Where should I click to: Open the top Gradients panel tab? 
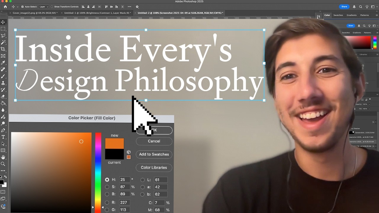point(351,15)
